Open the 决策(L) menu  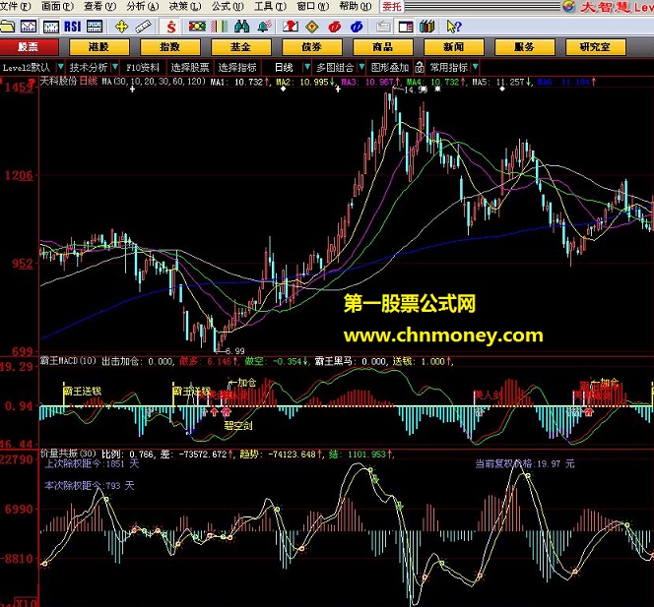(185, 6)
